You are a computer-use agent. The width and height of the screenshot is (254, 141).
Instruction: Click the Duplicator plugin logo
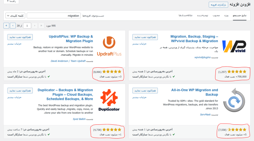coord(109,100)
